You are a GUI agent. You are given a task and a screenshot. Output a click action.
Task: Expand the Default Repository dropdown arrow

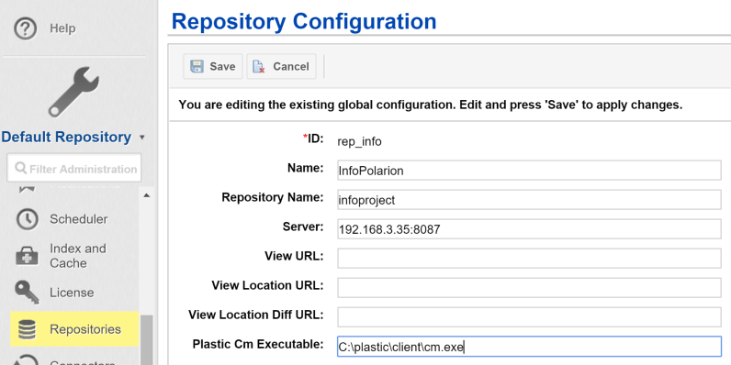(142, 138)
